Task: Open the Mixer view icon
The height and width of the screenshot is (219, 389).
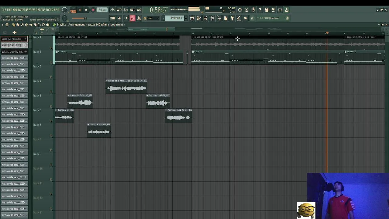Action: [x=212, y=18]
